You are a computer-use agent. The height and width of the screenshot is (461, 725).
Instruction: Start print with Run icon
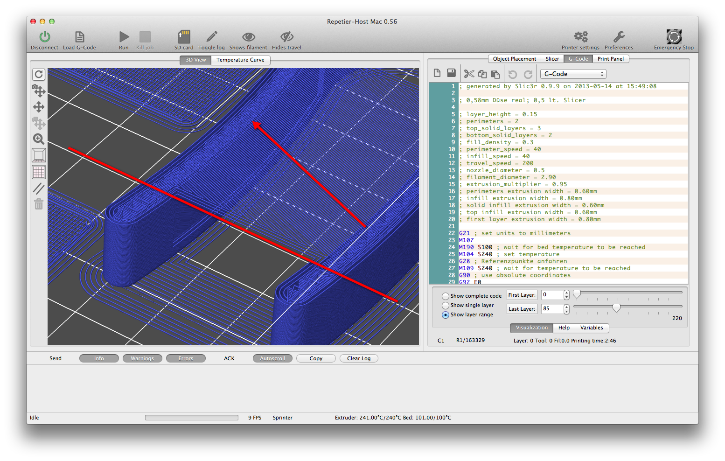pyautogui.click(x=124, y=37)
